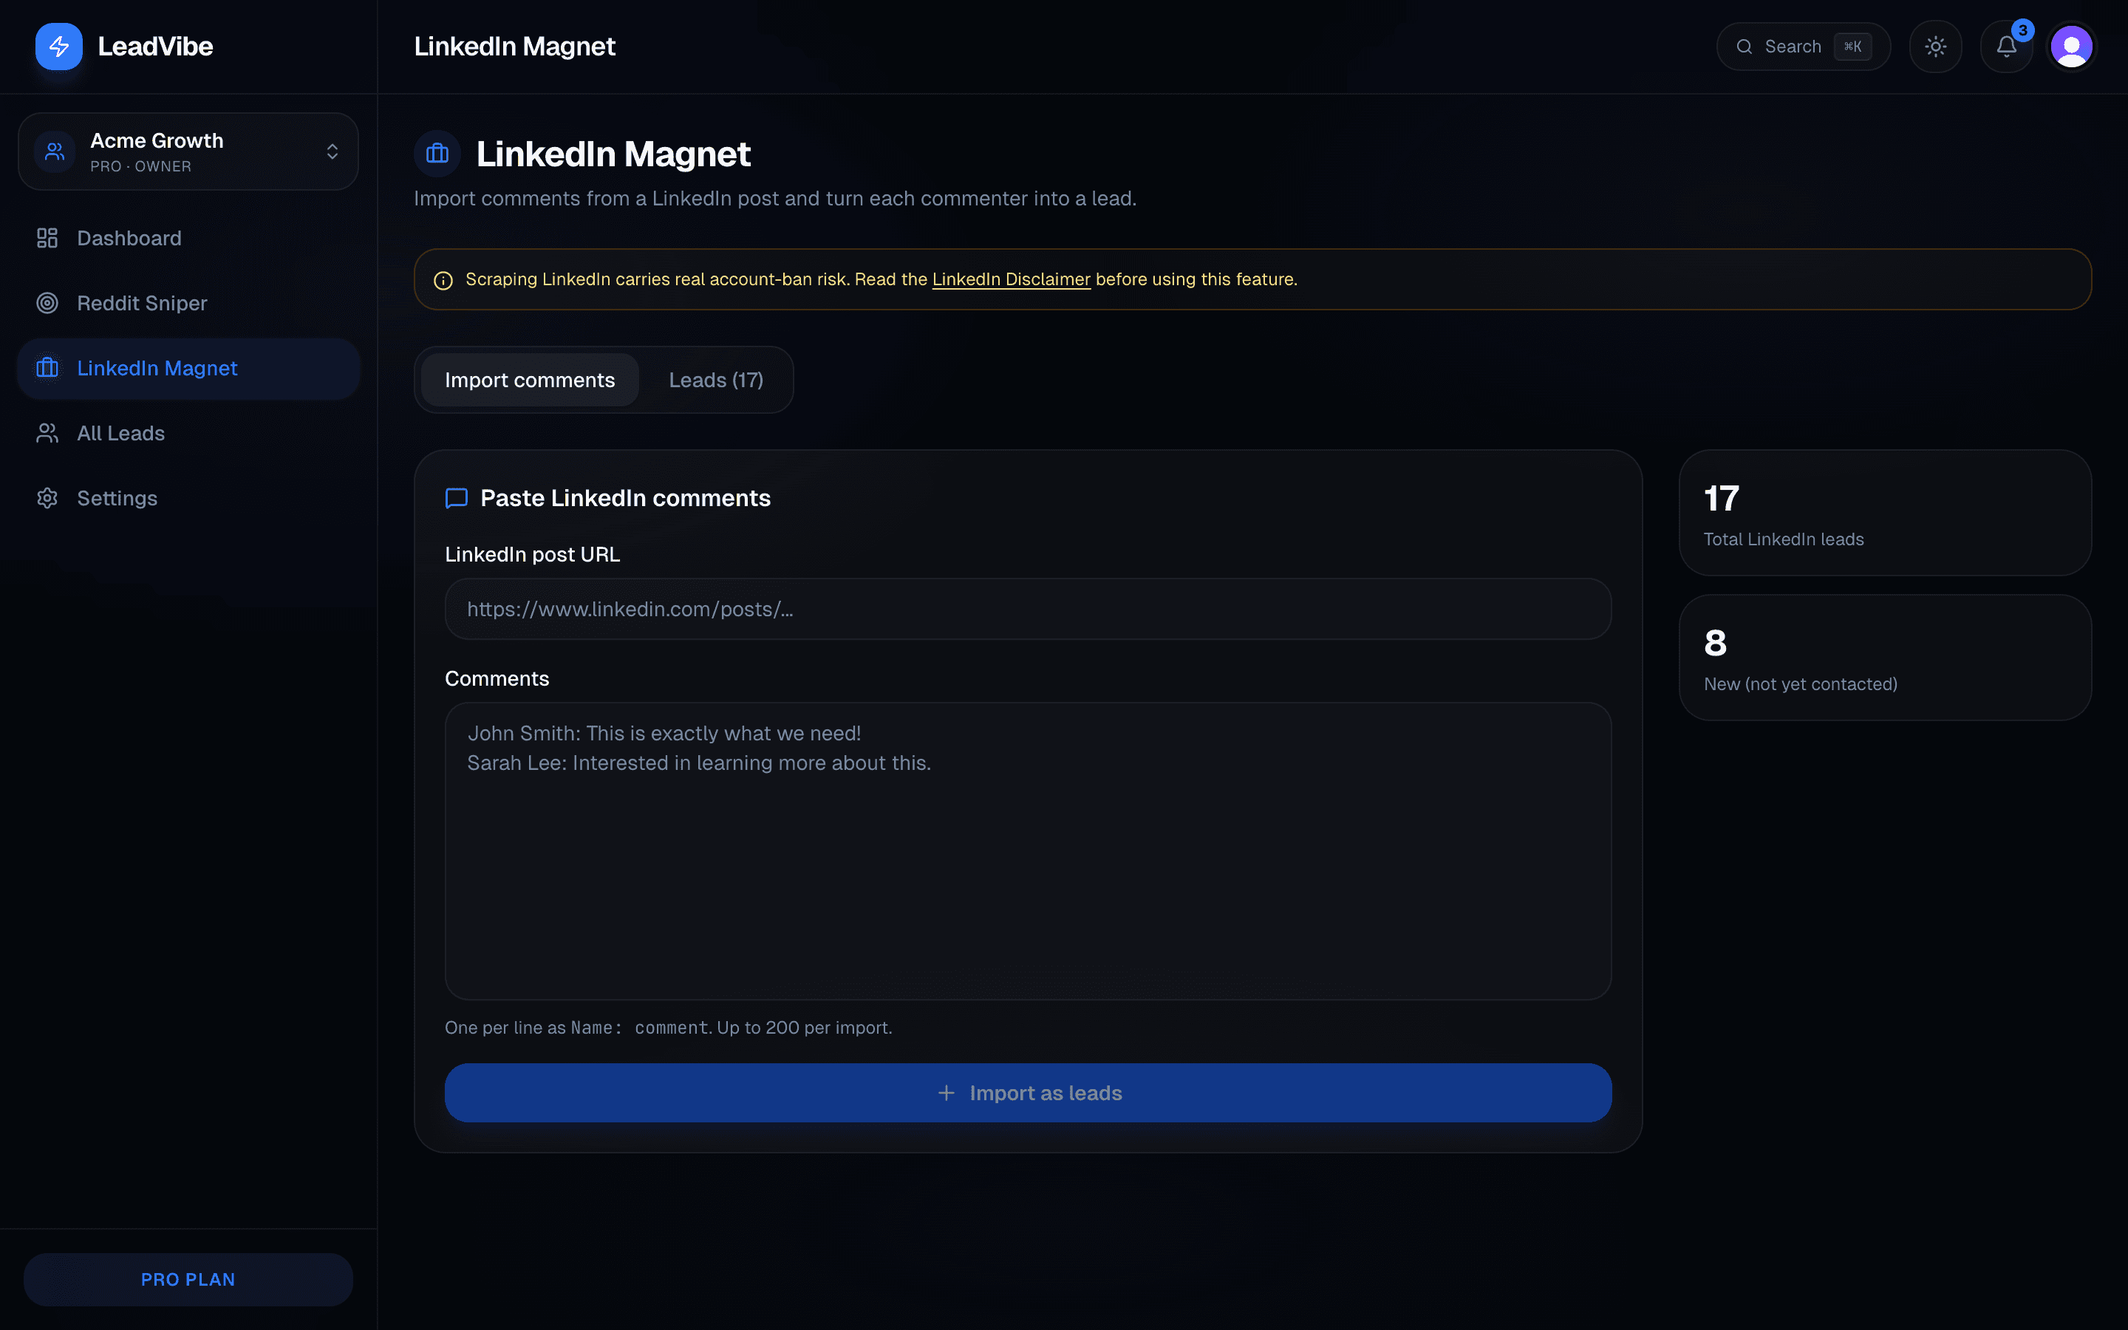Expand the Acme Growth workspace switcher chevron
Image resolution: width=2128 pixels, height=1330 pixels.
332,151
